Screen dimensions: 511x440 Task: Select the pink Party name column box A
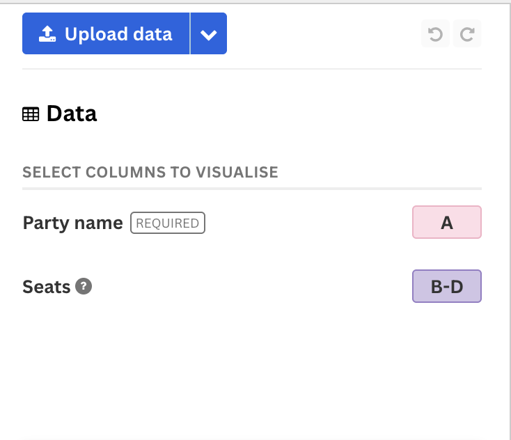coord(447,222)
